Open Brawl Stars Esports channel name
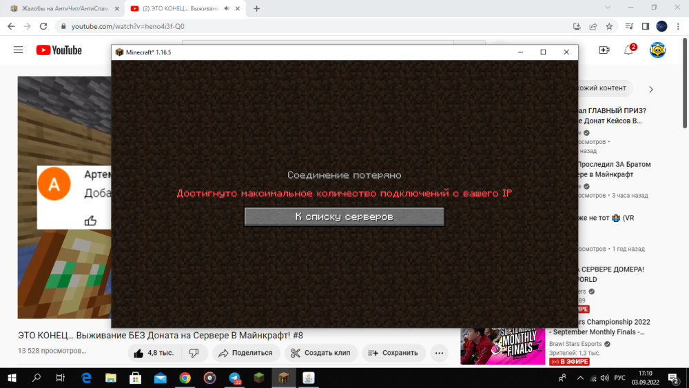Image resolution: width=689 pixels, height=388 pixels. click(575, 344)
